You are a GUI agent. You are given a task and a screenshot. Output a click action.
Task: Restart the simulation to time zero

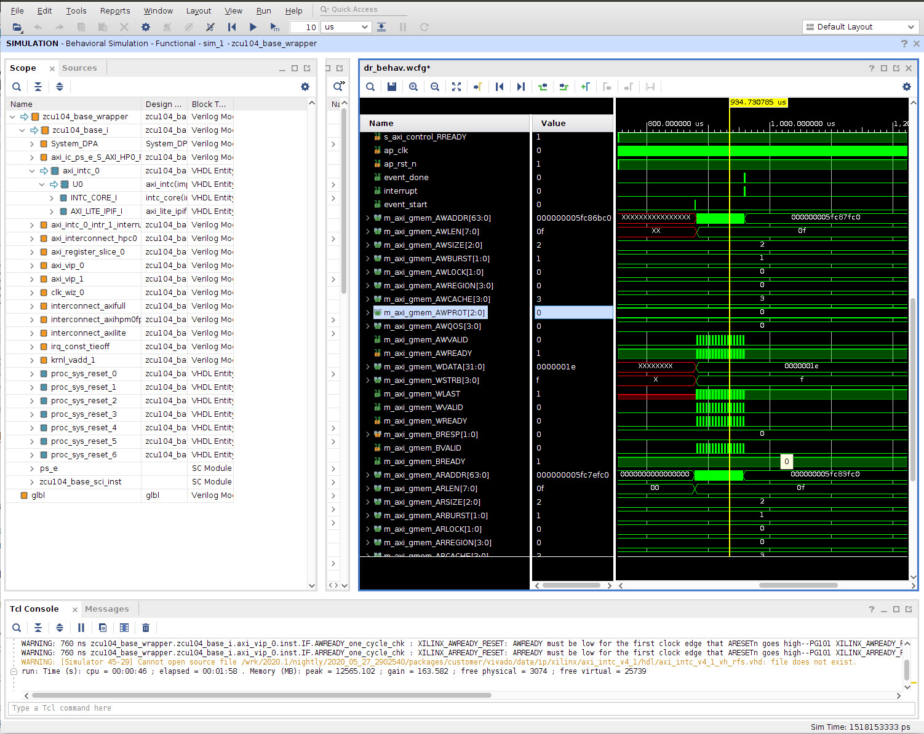[232, 27]
